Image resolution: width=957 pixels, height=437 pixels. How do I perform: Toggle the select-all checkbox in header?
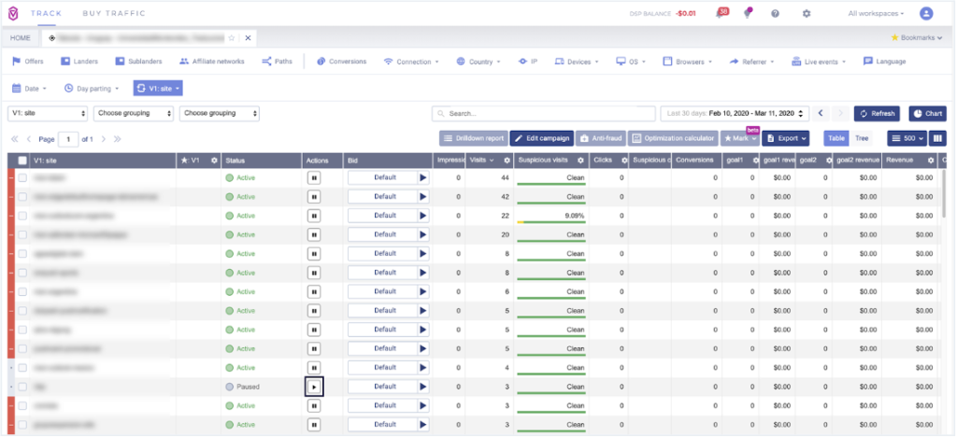(22, 161)
